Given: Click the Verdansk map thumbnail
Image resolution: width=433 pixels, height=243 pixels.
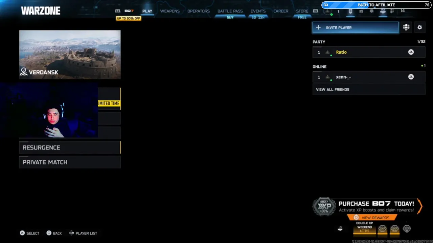Looking at the screenshot, I should coord(70,55).
